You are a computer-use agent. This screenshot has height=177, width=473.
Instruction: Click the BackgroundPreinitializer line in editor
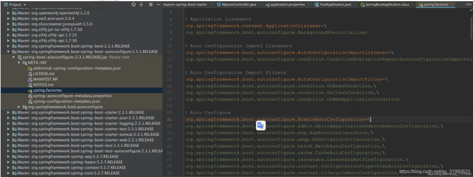[276, 33]
